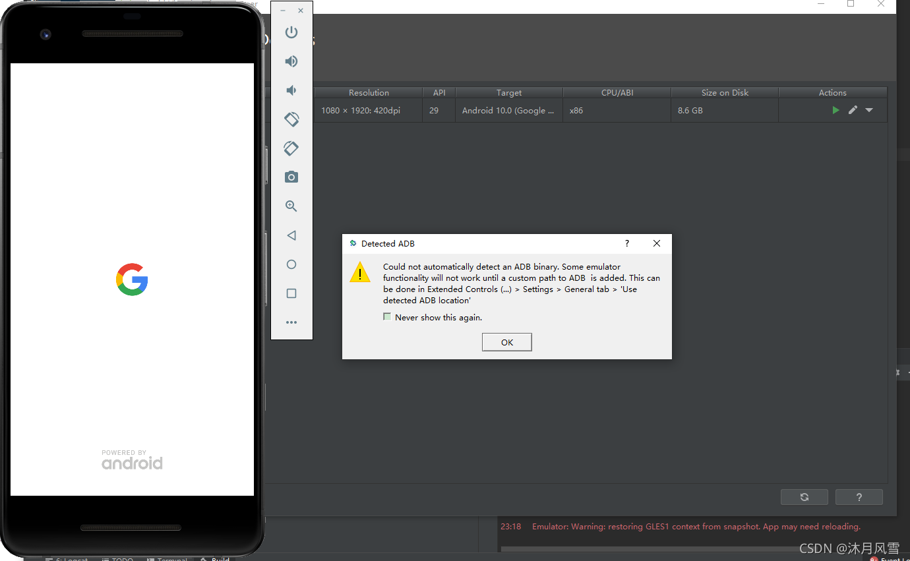Viewport: 910px width, 561px height.
Task: Sort by the API column header
Action: coord(439,93)
